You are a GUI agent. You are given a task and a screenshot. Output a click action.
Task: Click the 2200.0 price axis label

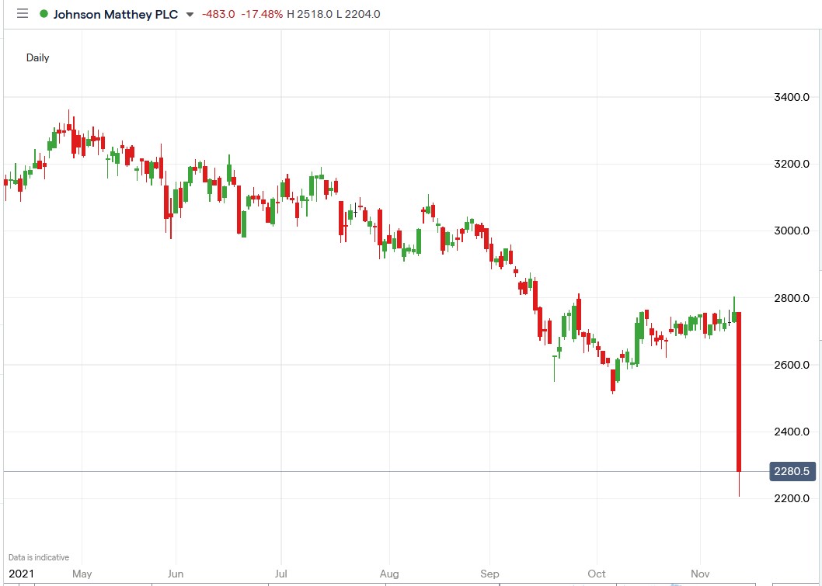pyautogui.click(x=792, y=498)
